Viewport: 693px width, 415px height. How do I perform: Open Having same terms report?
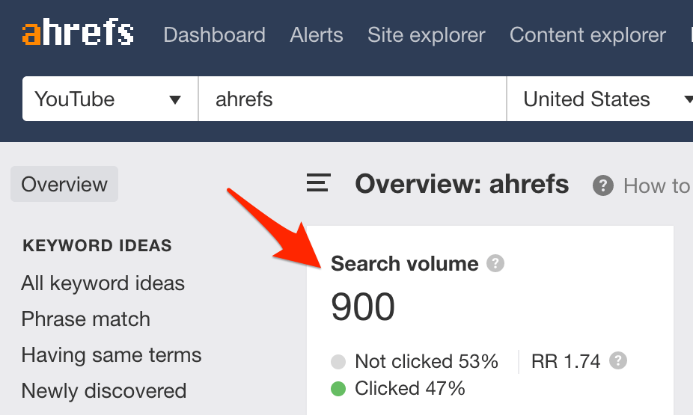[112, 355]
